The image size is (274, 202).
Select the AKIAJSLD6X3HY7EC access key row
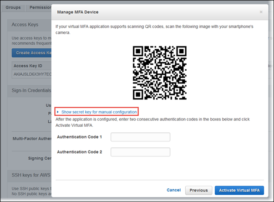click(32, 74)
